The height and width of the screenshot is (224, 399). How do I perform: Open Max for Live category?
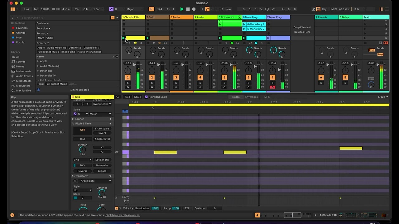click(x=23, y=91)
